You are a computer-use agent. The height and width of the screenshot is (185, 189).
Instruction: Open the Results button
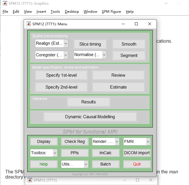point(89,102)
